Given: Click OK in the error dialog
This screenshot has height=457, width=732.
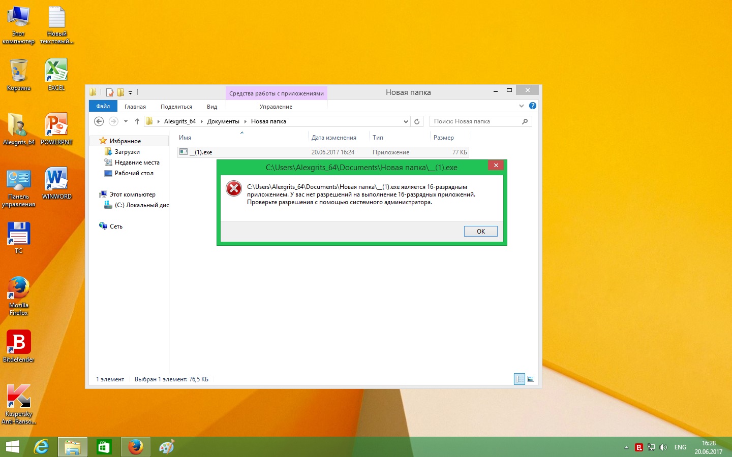Looking at the screenshot, I should (x=480, y=232).
